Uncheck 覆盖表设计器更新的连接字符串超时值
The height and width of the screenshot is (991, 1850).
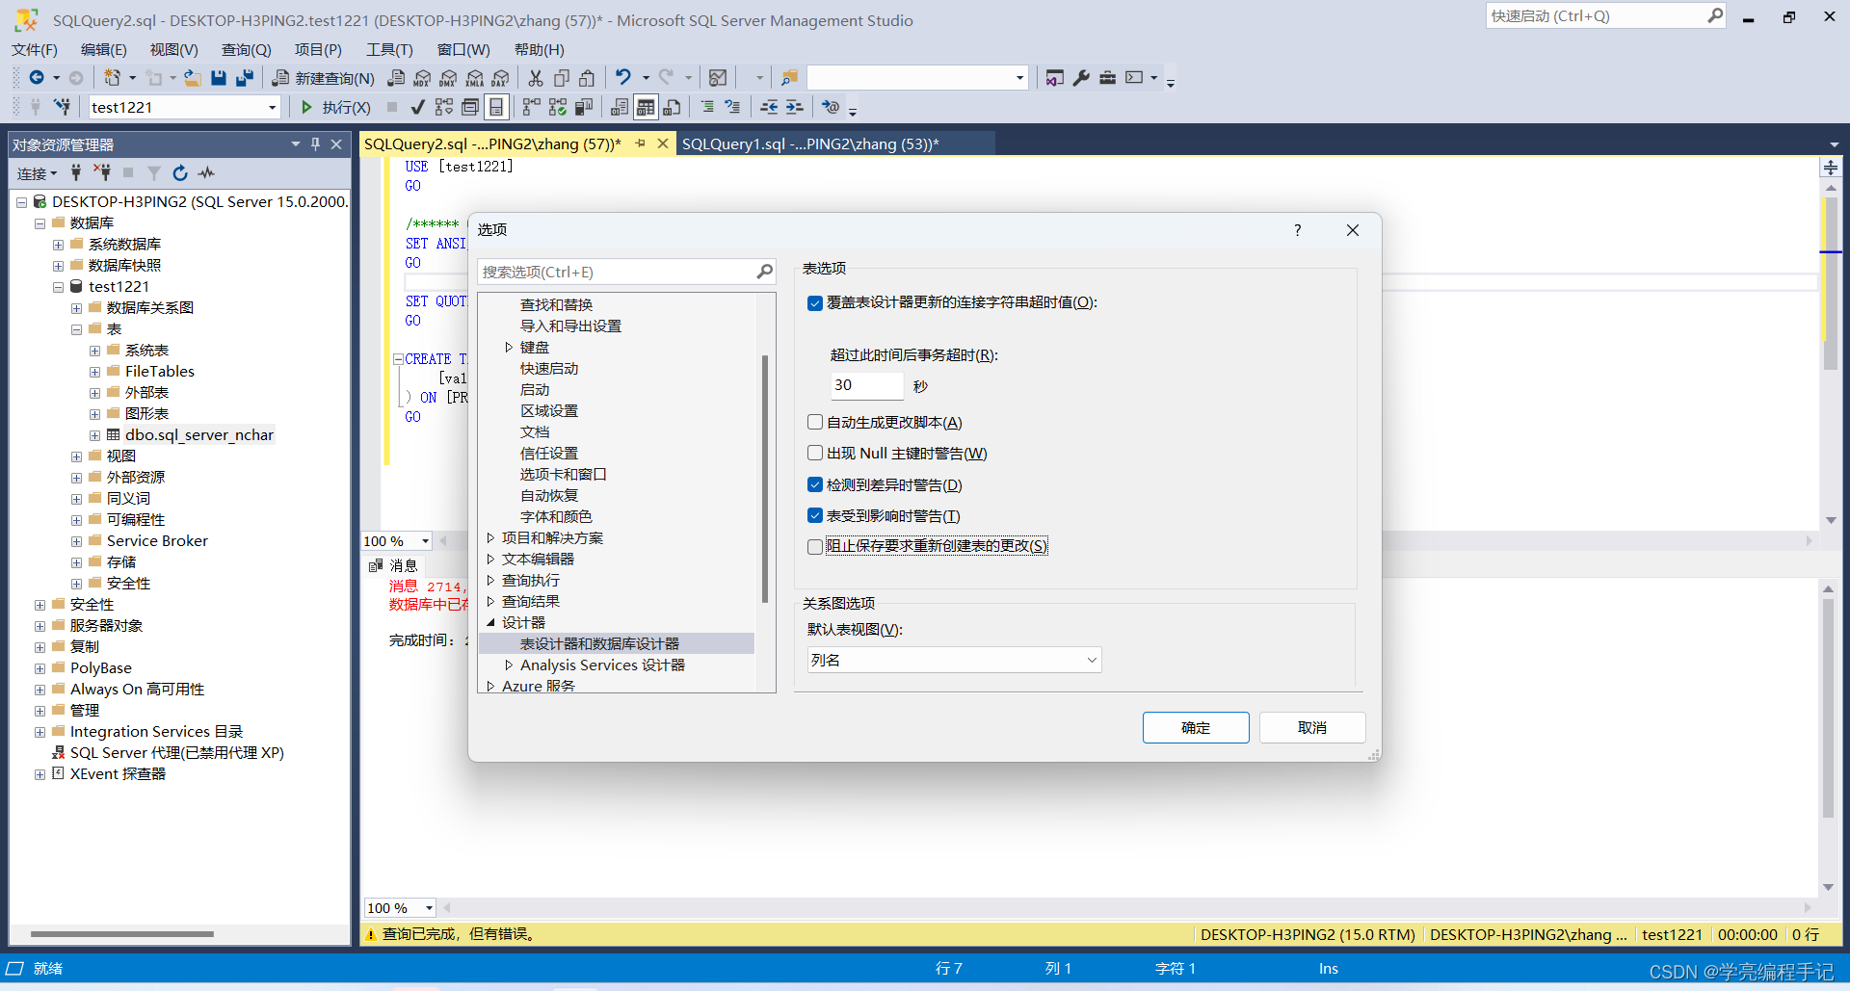[x=814, y=302]
